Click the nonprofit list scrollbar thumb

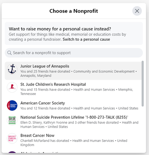click(x=142, y=84)
